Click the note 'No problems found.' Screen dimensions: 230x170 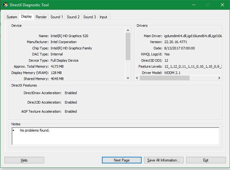(x=35, y=130)
